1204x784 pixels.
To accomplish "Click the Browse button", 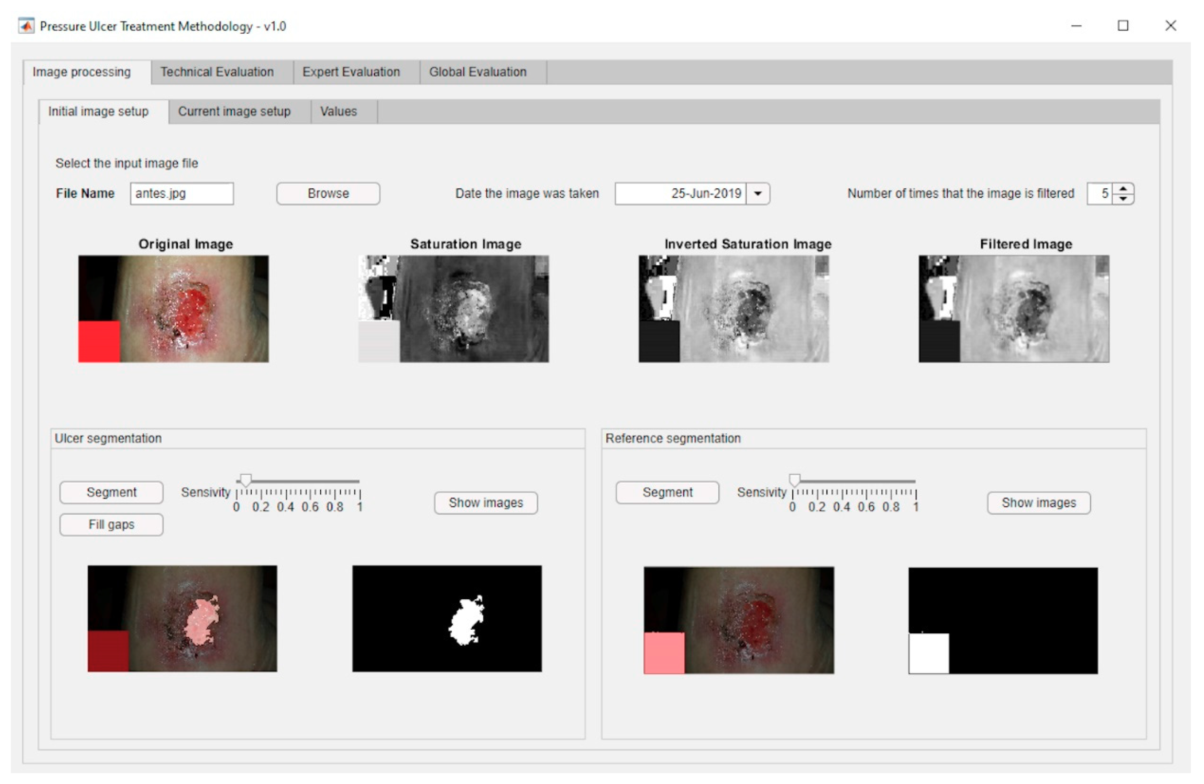I will click(328, 194).
